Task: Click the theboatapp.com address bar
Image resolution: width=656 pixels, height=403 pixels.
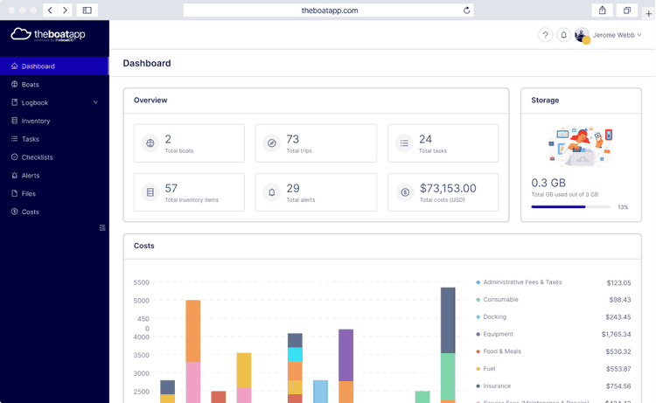Action: point(329,10)
